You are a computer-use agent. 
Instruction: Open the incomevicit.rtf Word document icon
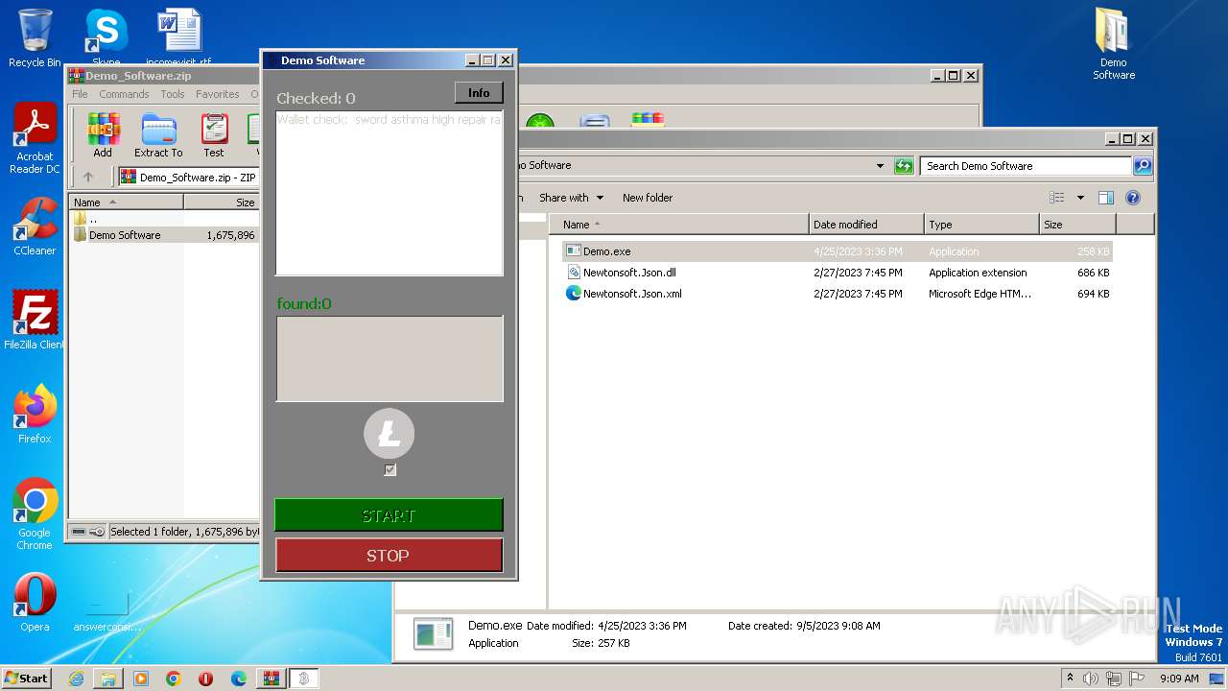(x=179, y=38)
